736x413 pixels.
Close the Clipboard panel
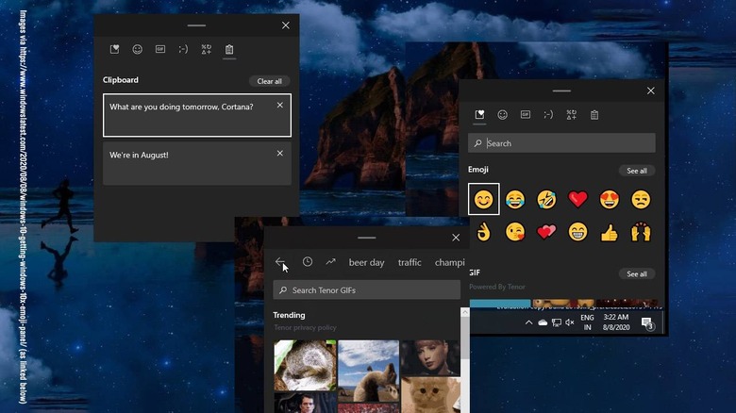point(285,25)
